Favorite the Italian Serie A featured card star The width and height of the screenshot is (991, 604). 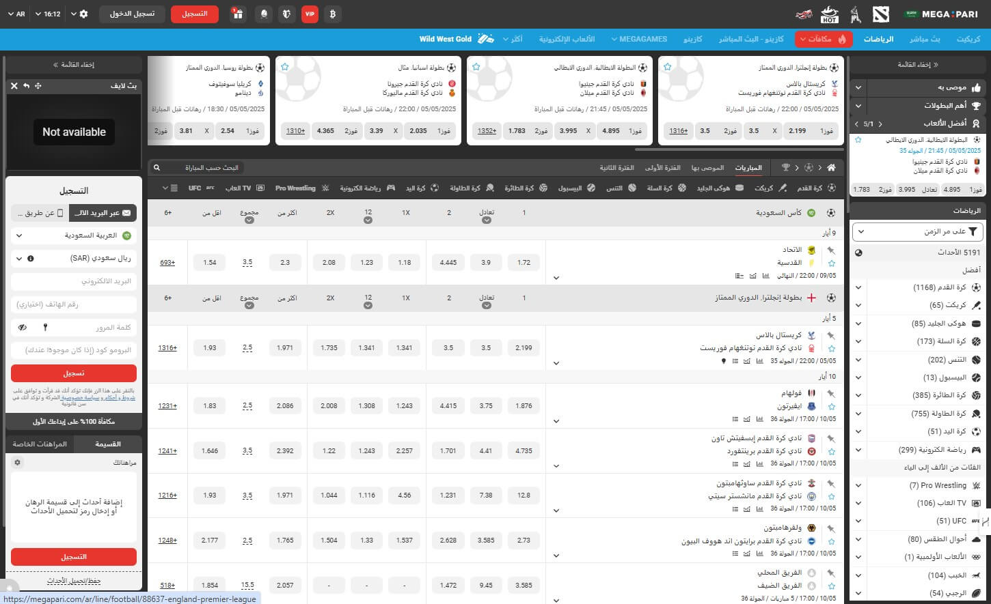(x=476, y=67)
